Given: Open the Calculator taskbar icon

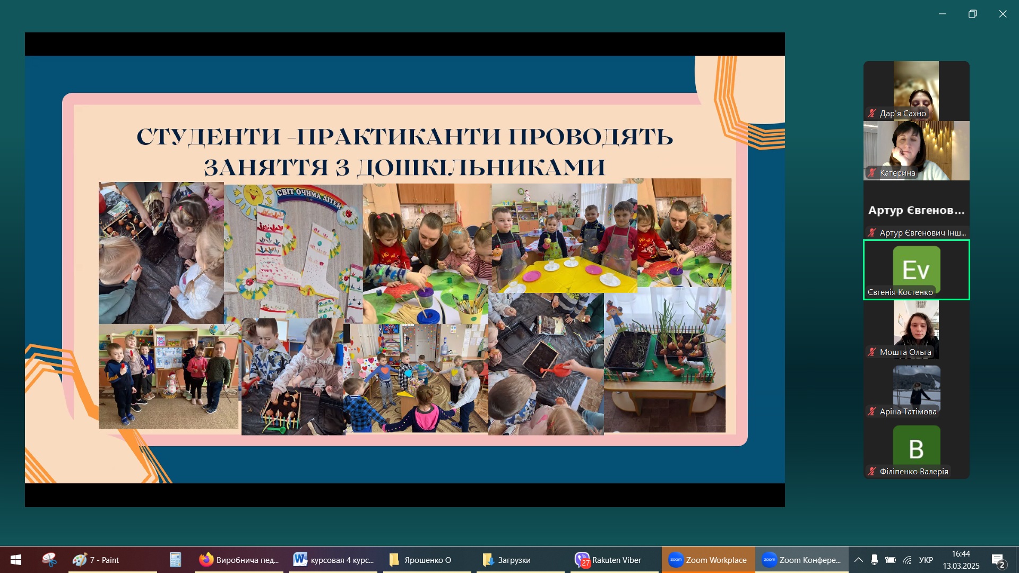Looking at the screenshot, I should click(176, 560).
